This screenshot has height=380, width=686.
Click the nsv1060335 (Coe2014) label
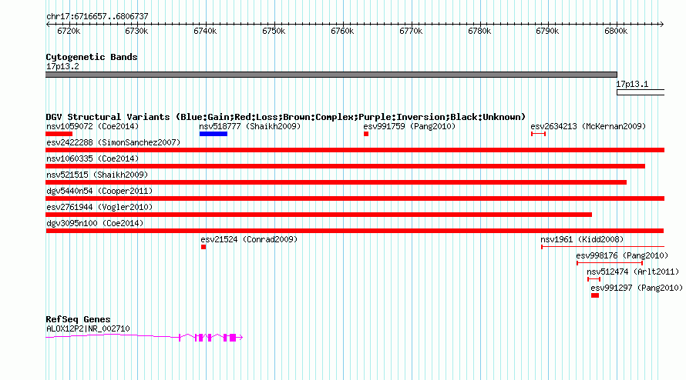click(x=92, y=158)
